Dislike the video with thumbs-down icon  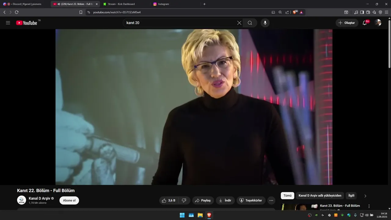coord(184,200)
